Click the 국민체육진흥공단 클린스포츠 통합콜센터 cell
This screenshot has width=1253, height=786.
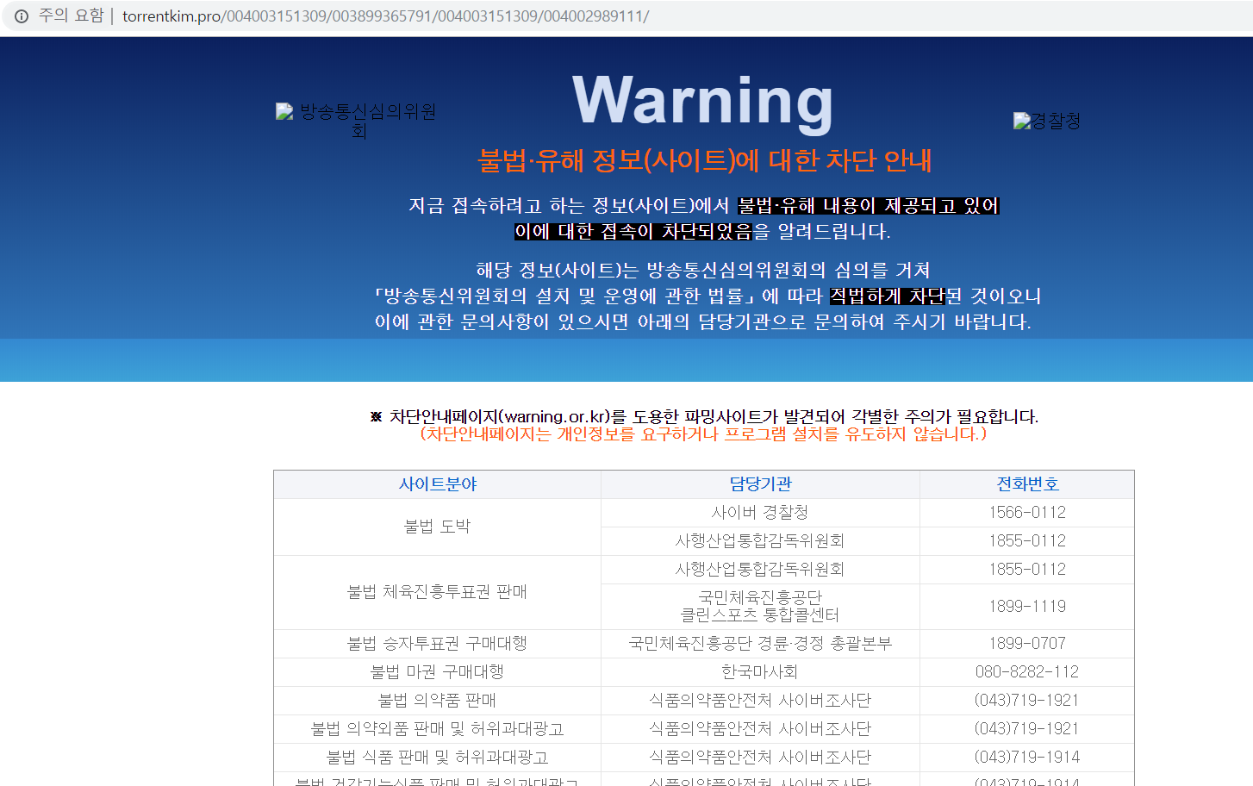pyautogui.click(x=760, y=606)
